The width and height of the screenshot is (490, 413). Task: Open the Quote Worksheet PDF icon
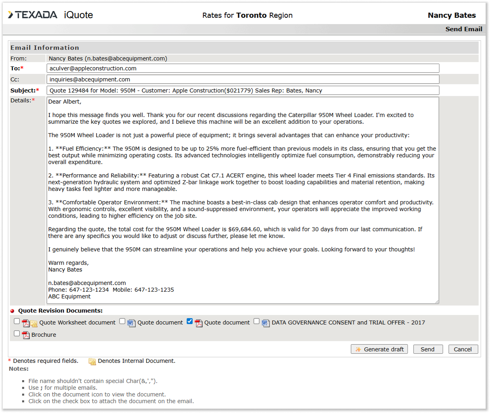(x=26, y=323)
